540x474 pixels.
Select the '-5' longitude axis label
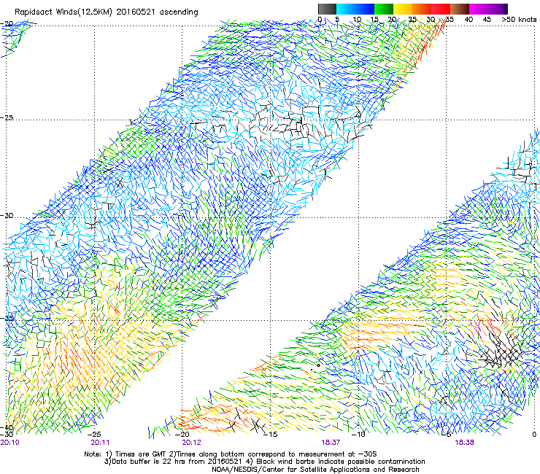pos(447,434)
